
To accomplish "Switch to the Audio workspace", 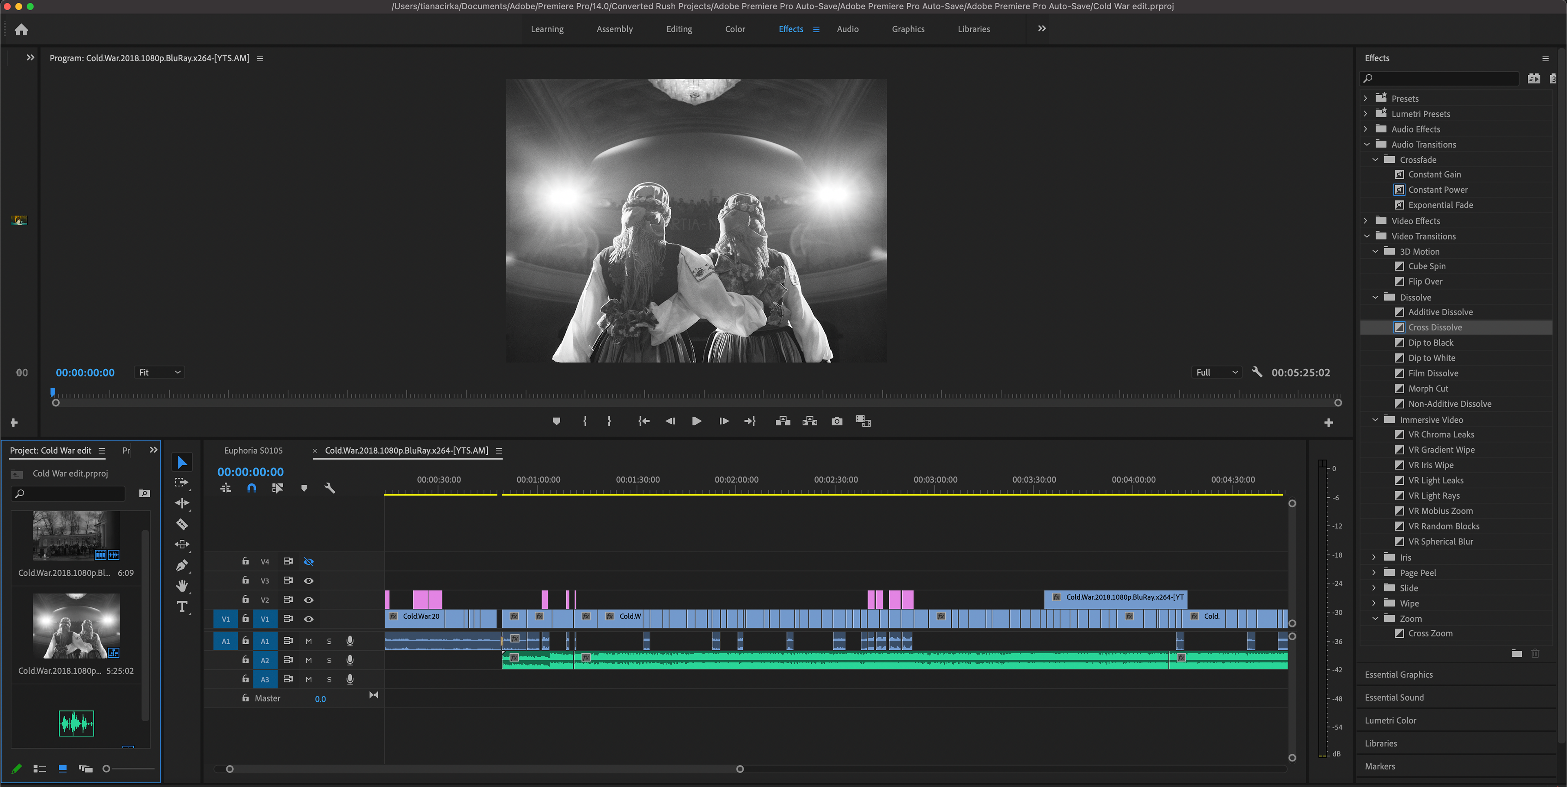I will click(x=848, y=29).
